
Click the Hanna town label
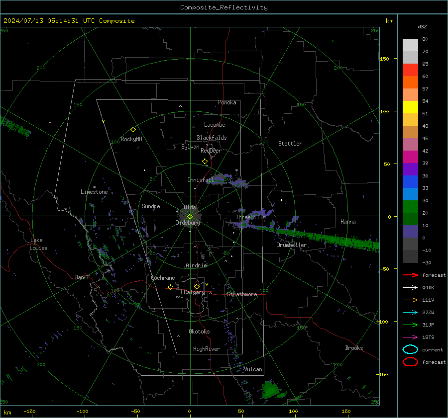(x=348, y=222)
